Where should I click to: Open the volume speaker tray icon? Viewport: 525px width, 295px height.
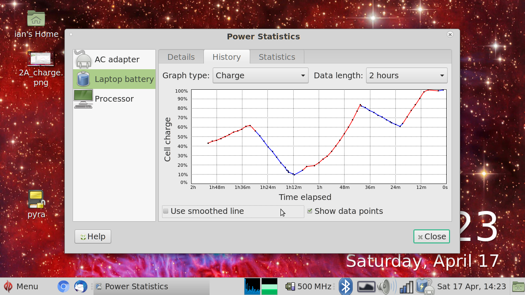pyautogui.click(x=386, y=286)
